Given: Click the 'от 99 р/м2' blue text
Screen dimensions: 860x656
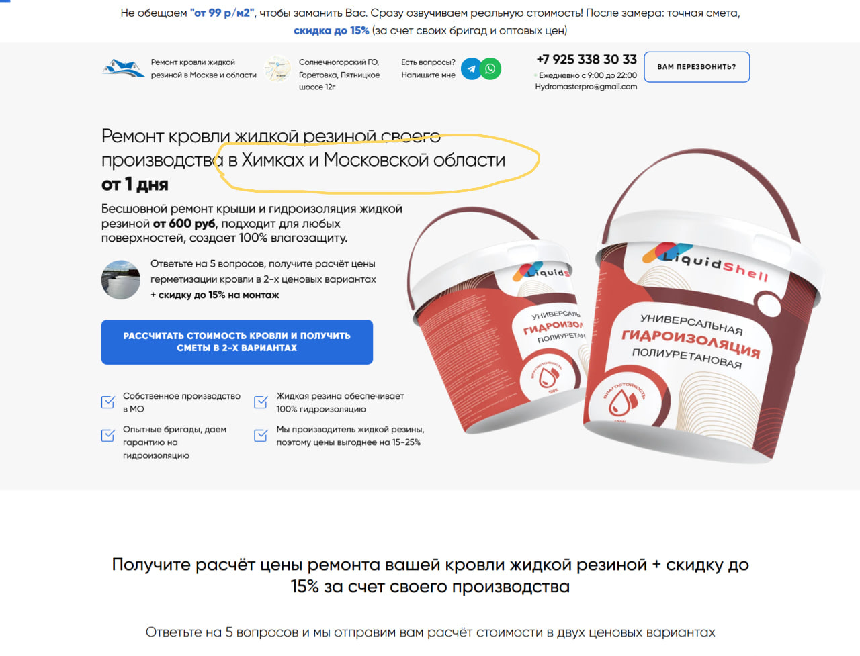Looking at the screenshot, I should click(x=222, y=13).
